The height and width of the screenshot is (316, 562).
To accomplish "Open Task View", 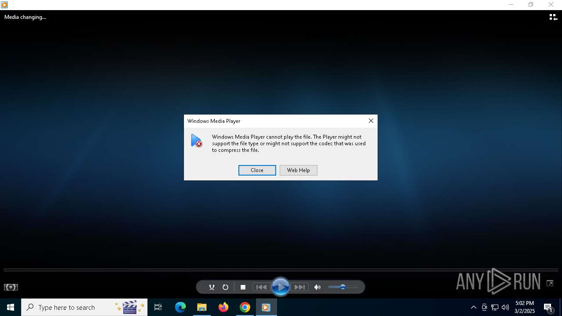I will pos(158,307).
